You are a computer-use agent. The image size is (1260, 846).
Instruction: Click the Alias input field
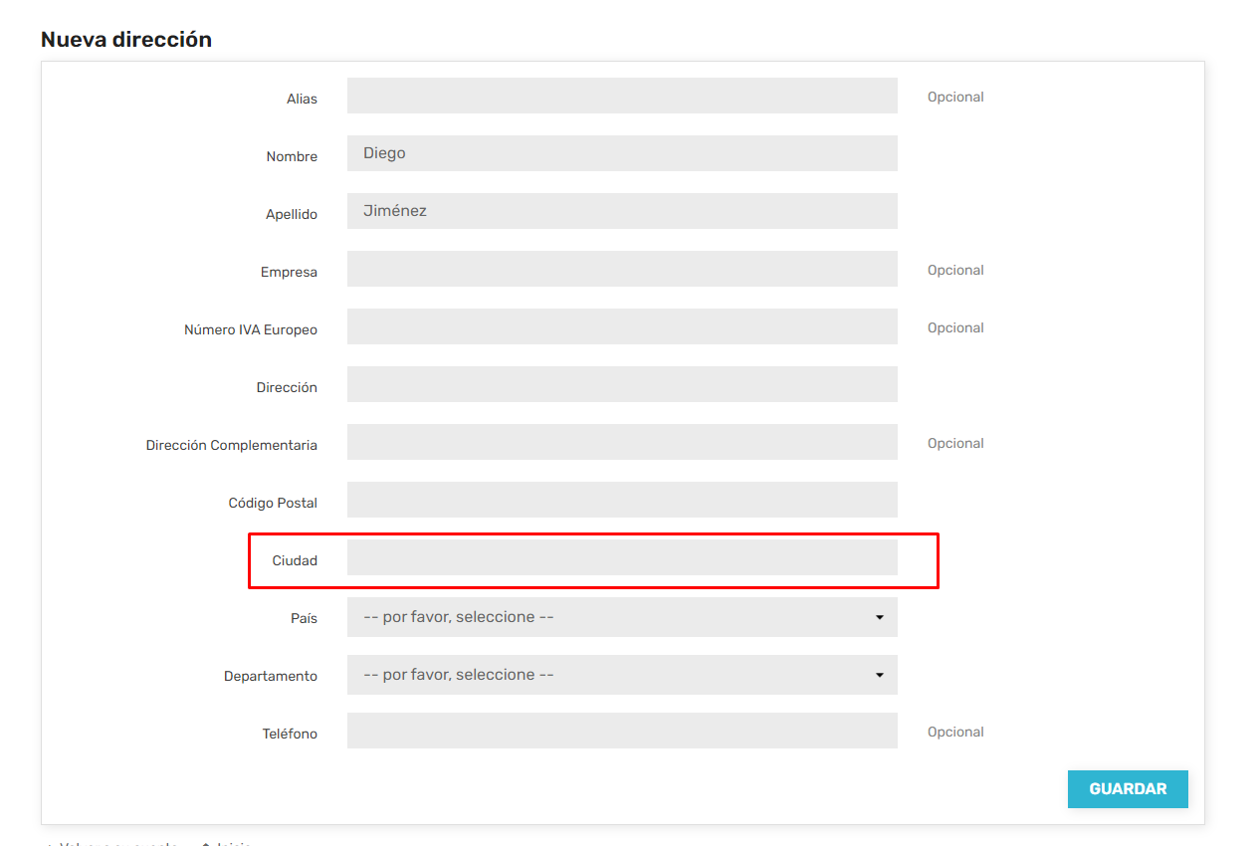pos(622,96)
